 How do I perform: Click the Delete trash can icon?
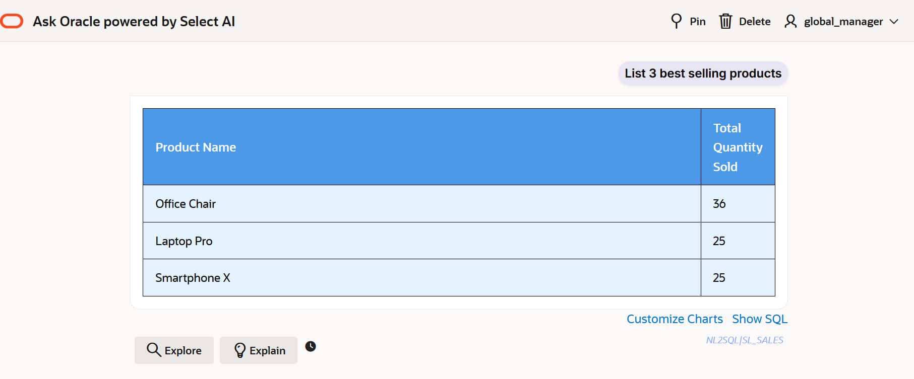pos(725,21)
